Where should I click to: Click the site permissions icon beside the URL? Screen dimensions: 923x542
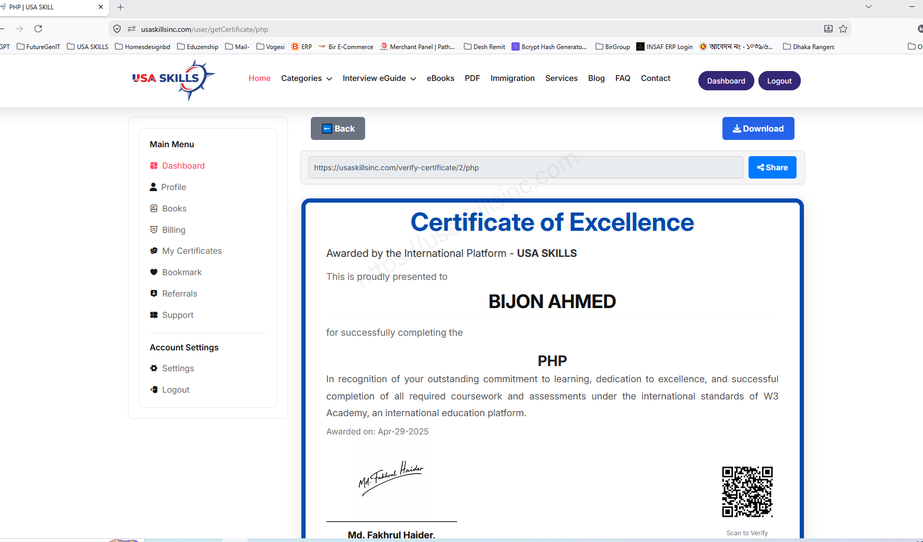tap(132, 29)
